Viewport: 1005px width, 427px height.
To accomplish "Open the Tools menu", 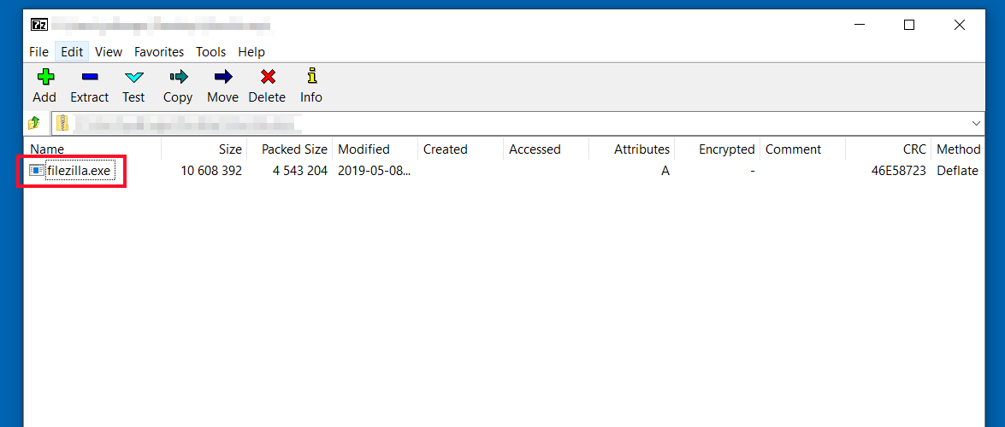I will tap(210, 52).
